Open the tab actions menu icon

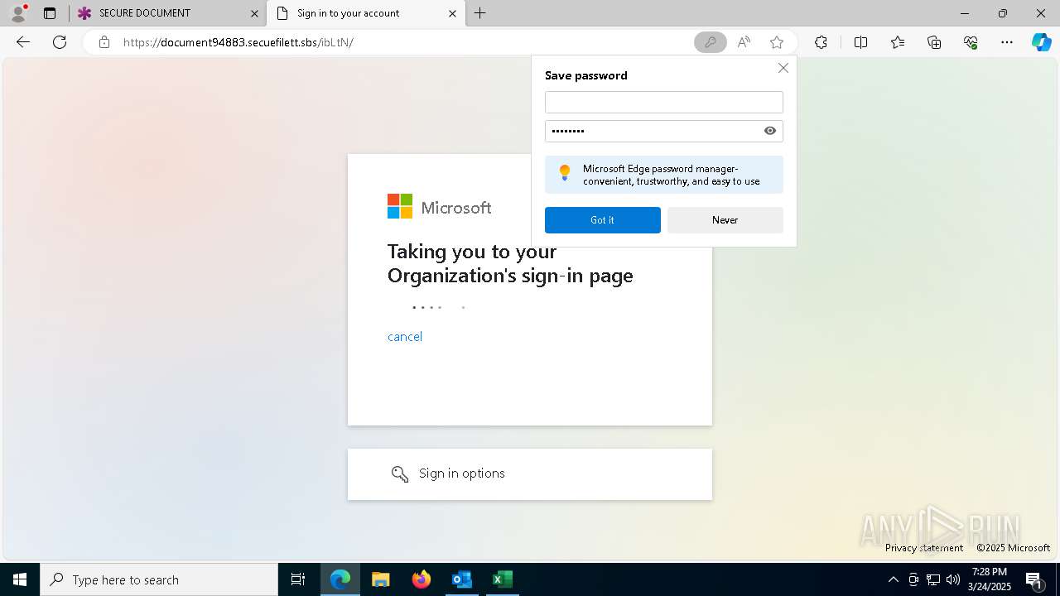tap(50, 13)
